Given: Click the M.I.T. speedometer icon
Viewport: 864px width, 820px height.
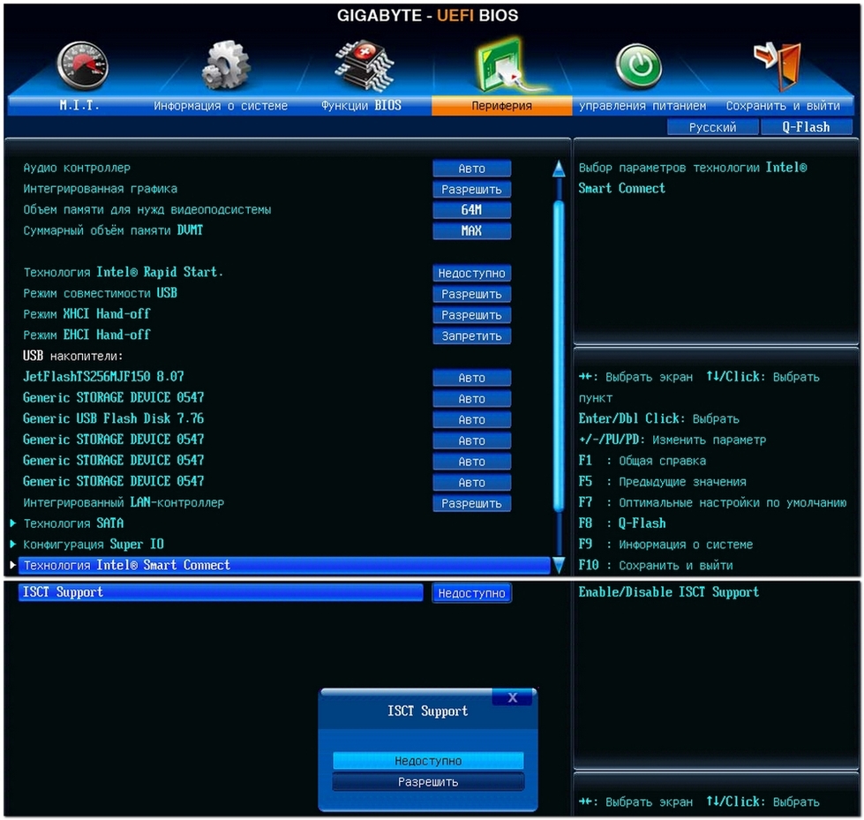Looking at the screenshot, I should pos(82,66).
